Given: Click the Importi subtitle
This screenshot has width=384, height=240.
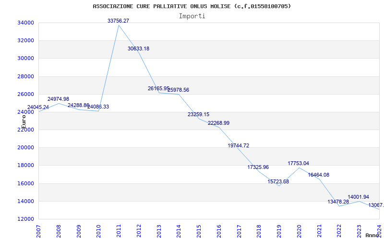Looking at the screenshot, I should pos(192,16).
